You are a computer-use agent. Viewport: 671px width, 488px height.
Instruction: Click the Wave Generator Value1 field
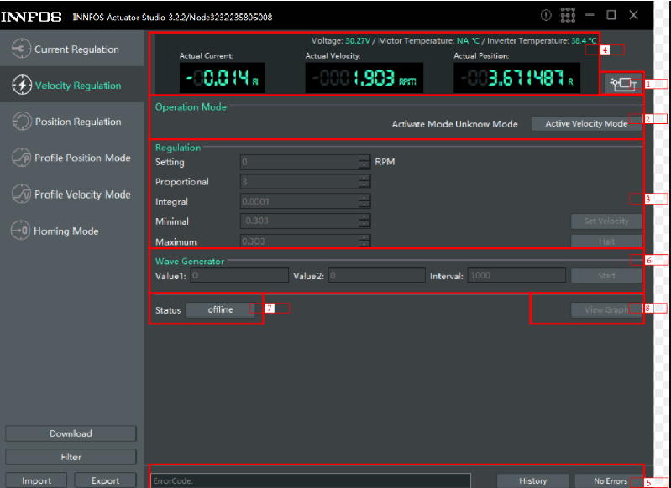click(239, 275)
